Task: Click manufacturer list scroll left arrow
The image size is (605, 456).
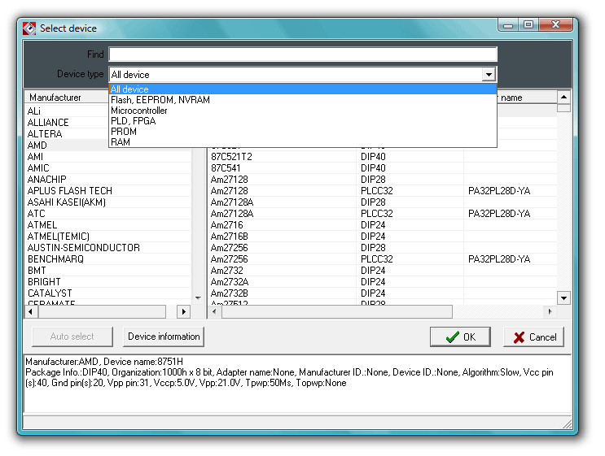Action: tap(30, 311)
